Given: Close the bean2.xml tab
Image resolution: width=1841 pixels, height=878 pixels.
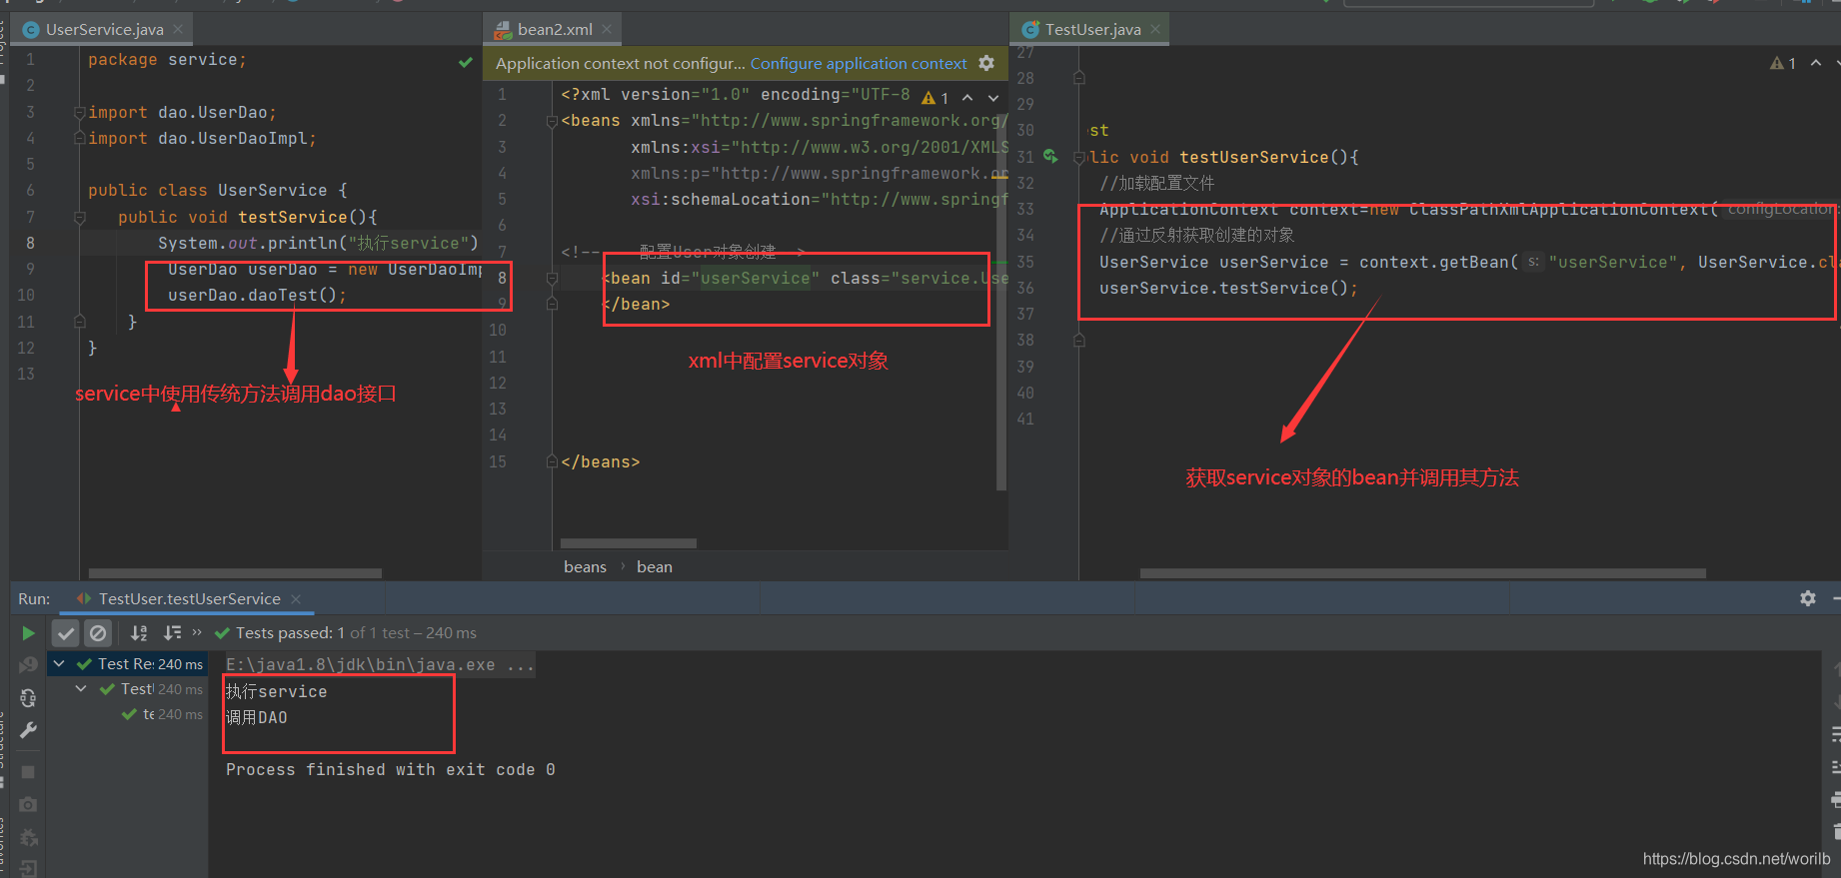Looking at the screenshot, I should tap(606, 29).
